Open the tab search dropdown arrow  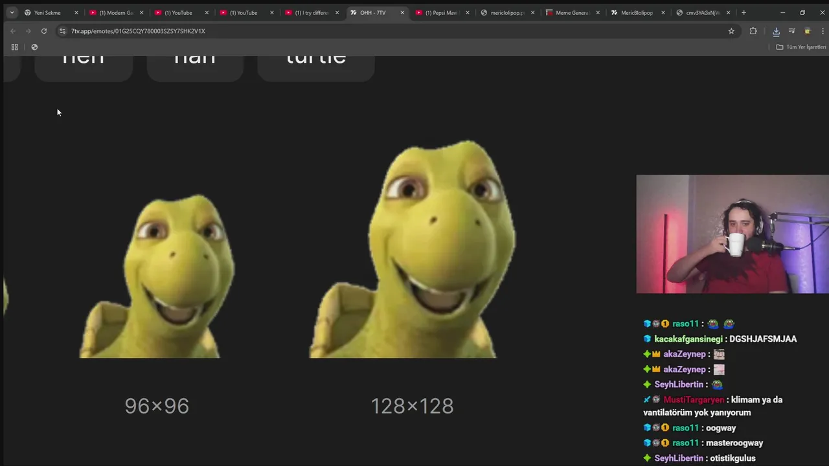point(12,12)
